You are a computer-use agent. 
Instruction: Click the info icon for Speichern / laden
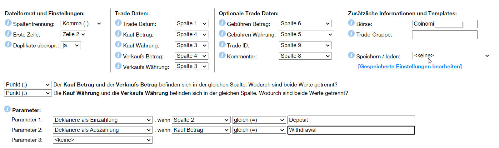352,55
